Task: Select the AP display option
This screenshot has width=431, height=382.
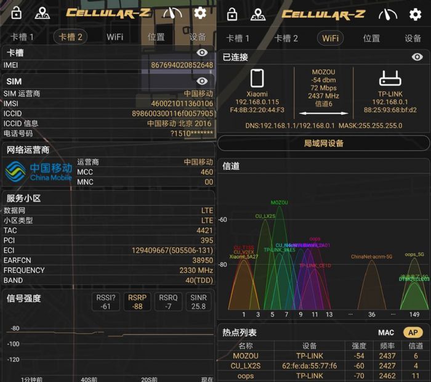Action: tap(413, 333)
